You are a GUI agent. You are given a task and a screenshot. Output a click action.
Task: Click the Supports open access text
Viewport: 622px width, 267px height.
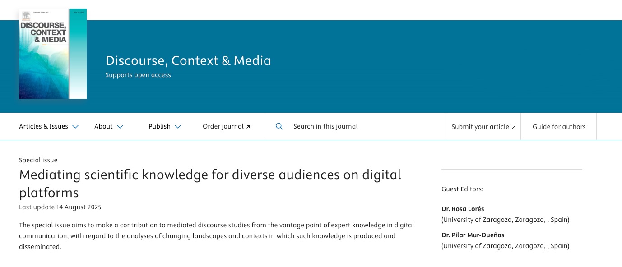138,75
